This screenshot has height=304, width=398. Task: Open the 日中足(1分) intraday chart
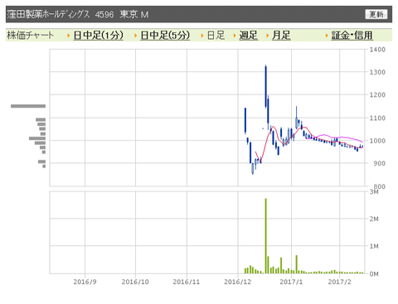[99, 36]
